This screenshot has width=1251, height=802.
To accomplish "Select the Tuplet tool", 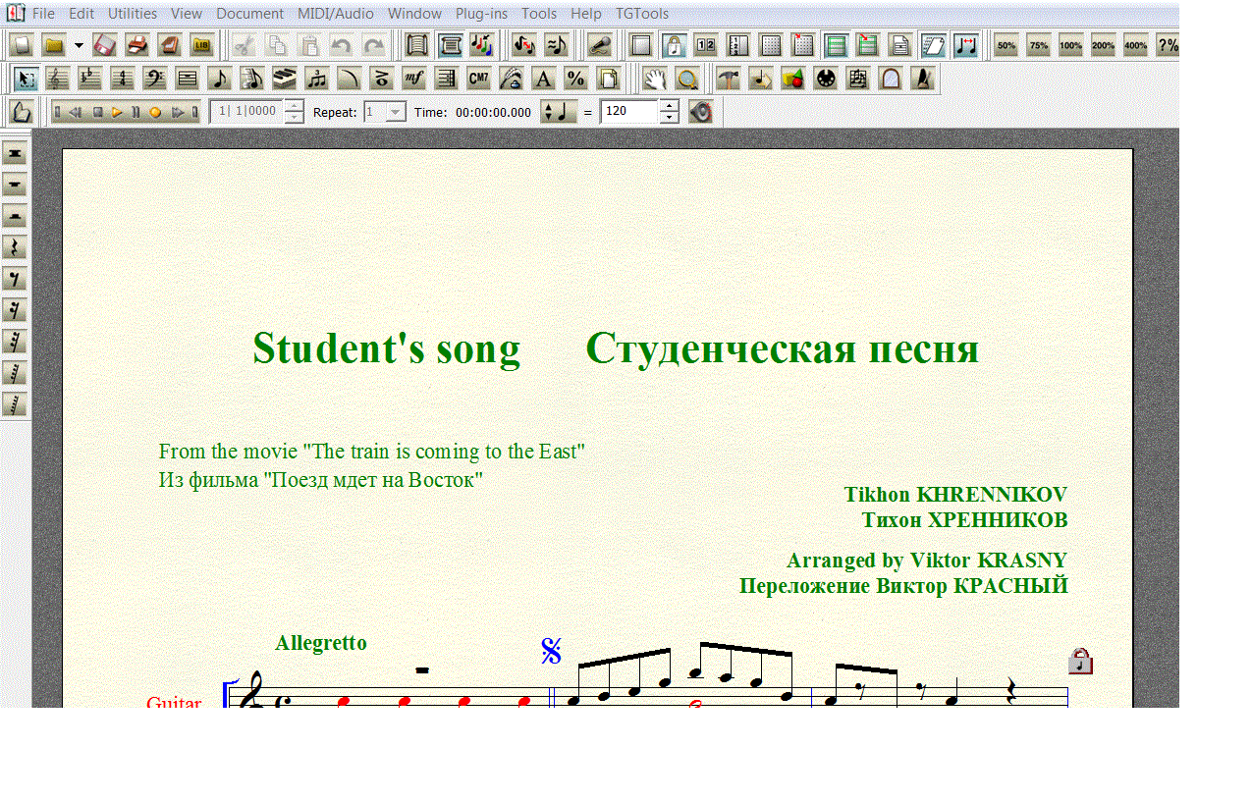I will point(317,79).
